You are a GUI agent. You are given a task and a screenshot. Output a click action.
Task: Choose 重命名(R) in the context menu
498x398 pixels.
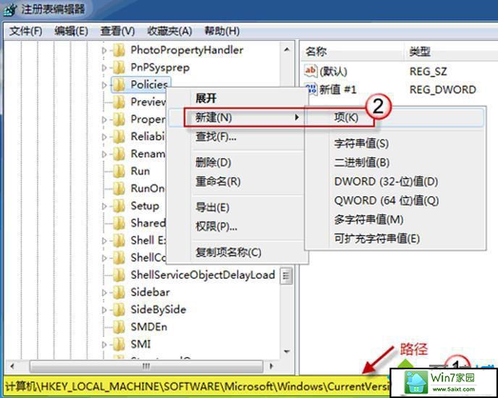tap(237, 182)
